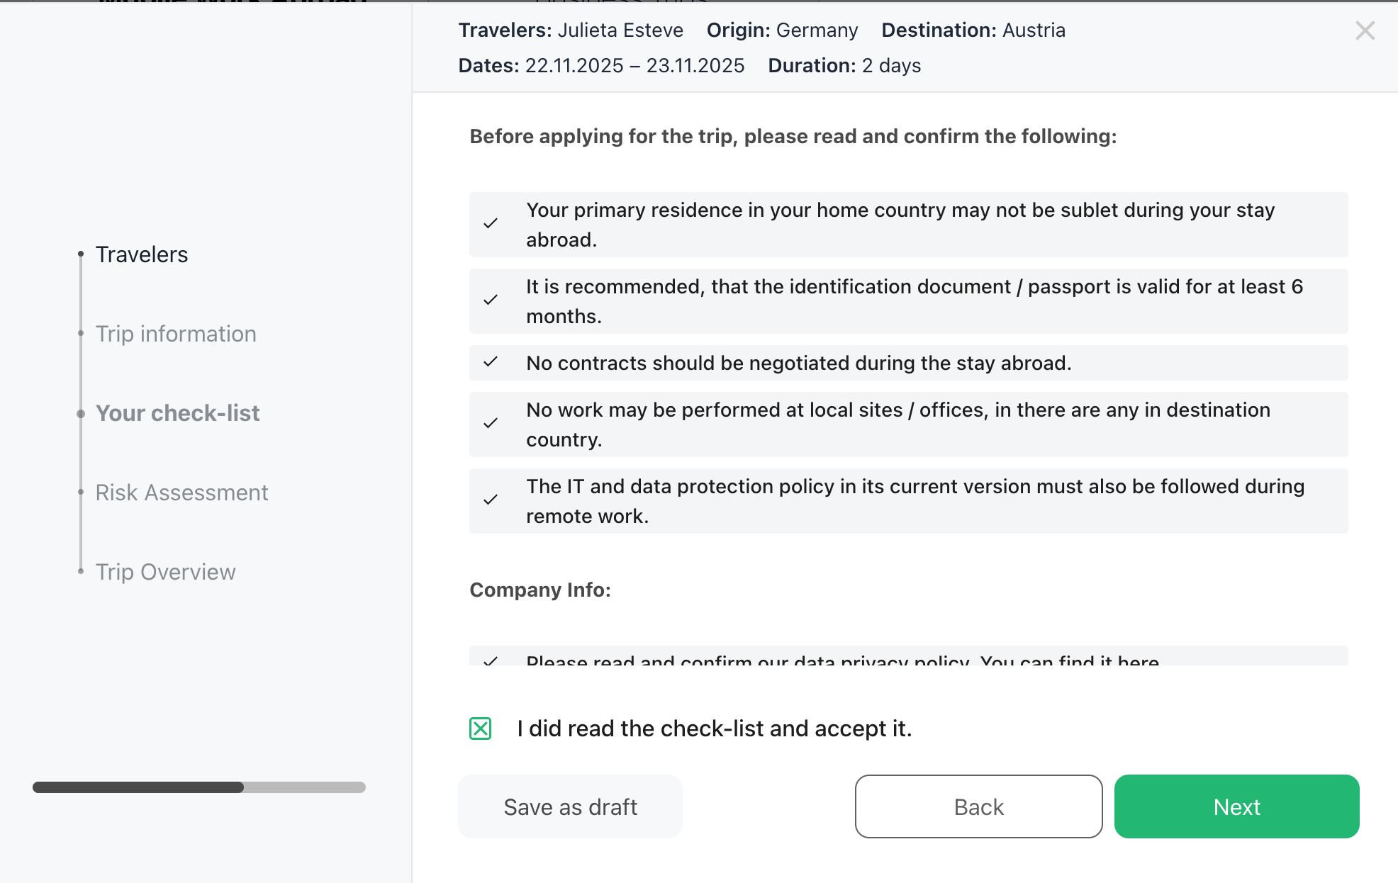Click the no contracts negotiated statement
Image resolution: width=1398 pixels, height=883 pixels.
[799, 363]
